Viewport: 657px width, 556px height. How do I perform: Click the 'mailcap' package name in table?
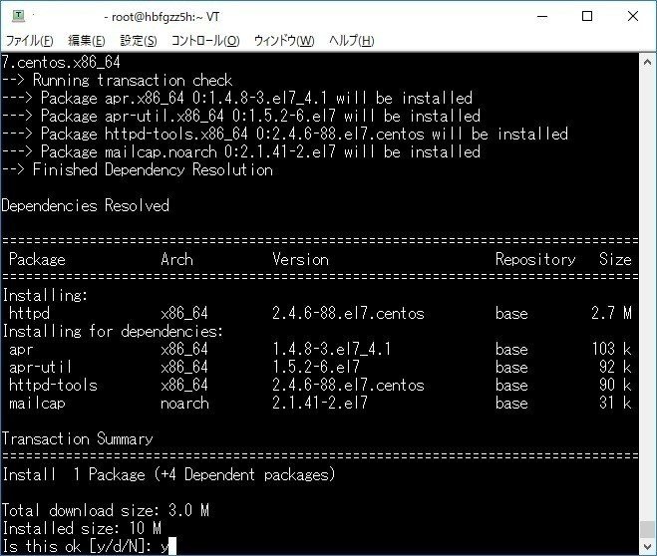pyautogui.click(x=37, y=404)
